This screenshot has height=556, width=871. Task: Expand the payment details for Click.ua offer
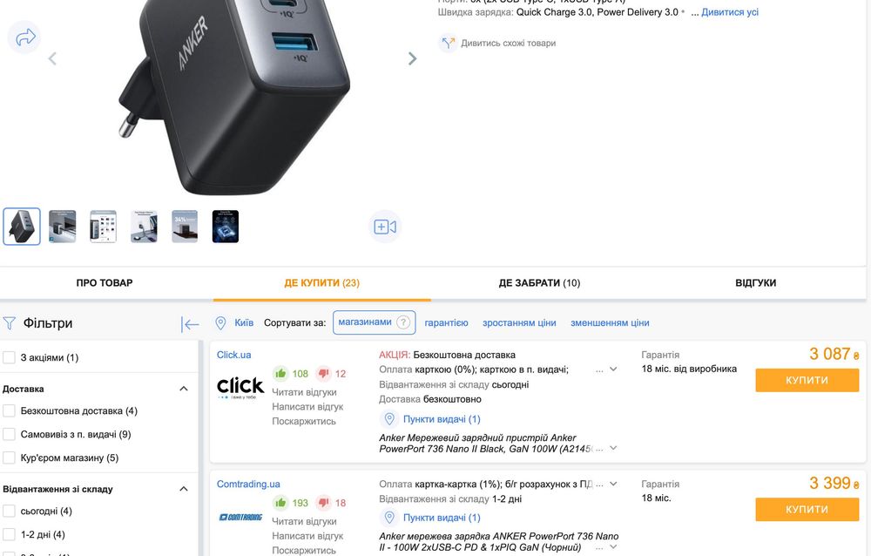point(613,370)
